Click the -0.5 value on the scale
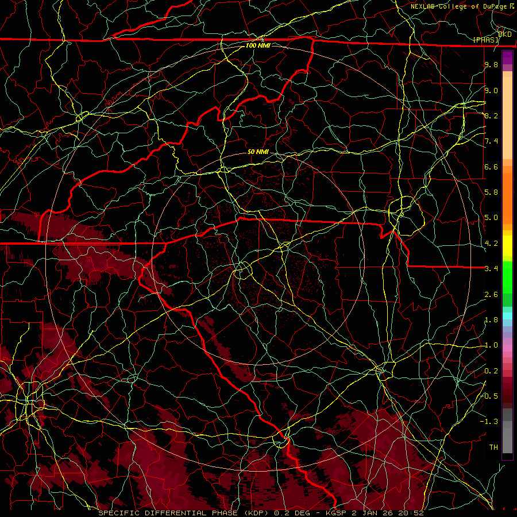 (489, 396)
